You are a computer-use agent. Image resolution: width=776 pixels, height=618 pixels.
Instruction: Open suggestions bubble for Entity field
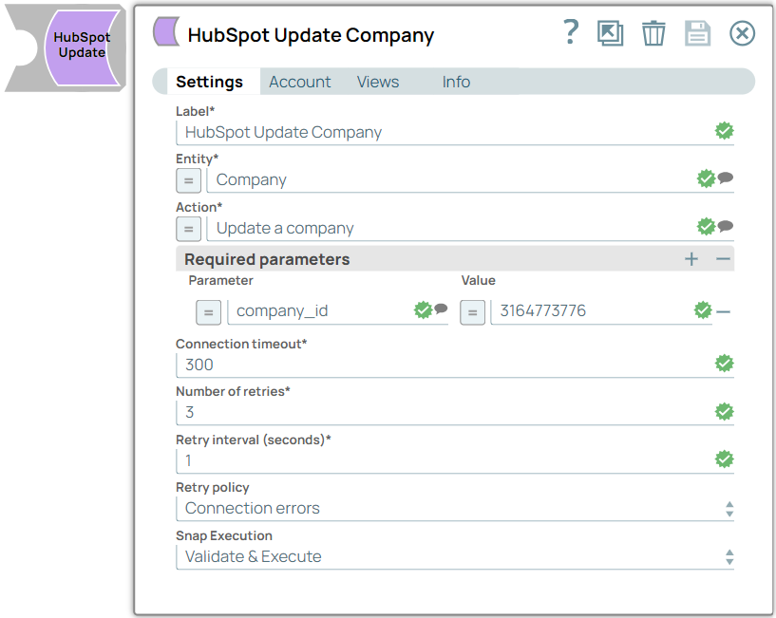pos(725,178)
